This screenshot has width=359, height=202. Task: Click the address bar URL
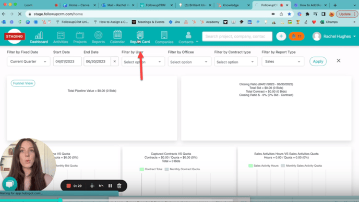(58, 14)
